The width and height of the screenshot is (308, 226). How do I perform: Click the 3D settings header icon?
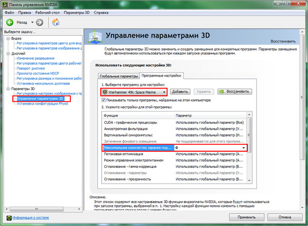(x=95, y=36)
